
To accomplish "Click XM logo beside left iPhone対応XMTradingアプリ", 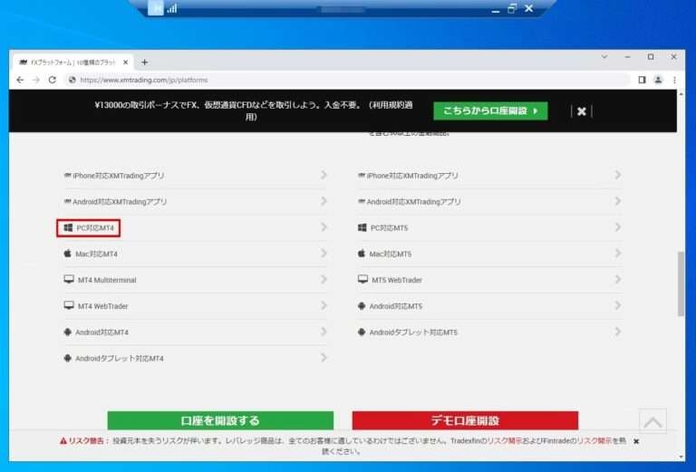I will coord(67,175).
